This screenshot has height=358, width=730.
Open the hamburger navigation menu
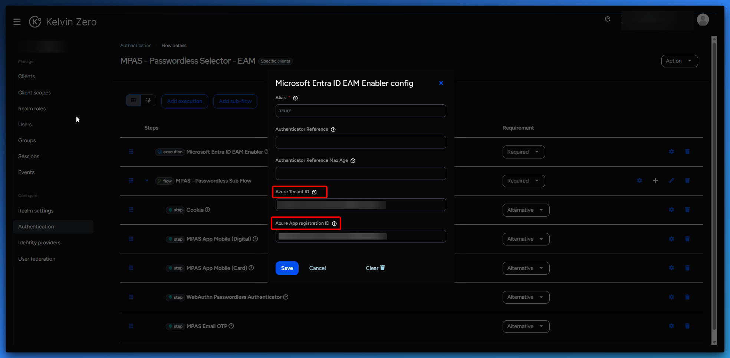coord(17,22)
